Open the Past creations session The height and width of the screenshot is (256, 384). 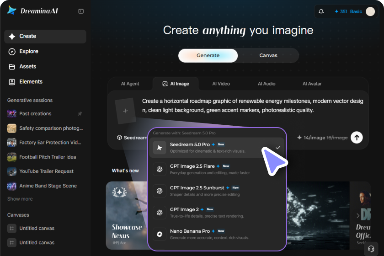[45, 114]
